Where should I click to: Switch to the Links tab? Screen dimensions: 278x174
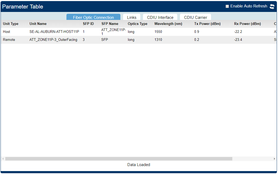click(x=132, y=18)
